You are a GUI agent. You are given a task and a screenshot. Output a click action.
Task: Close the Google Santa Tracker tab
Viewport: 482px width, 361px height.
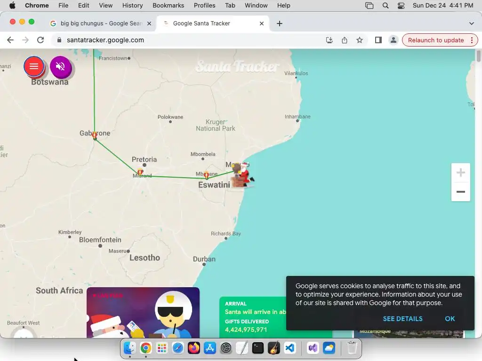pos(262,24)
